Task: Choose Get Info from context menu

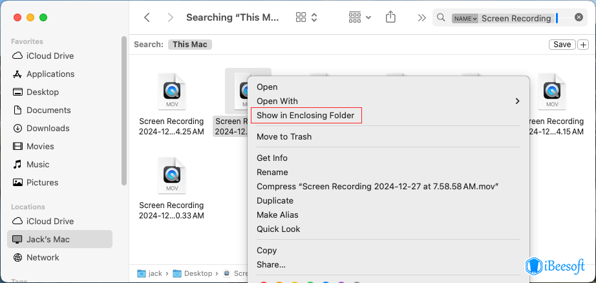Action: coord(272,158)
